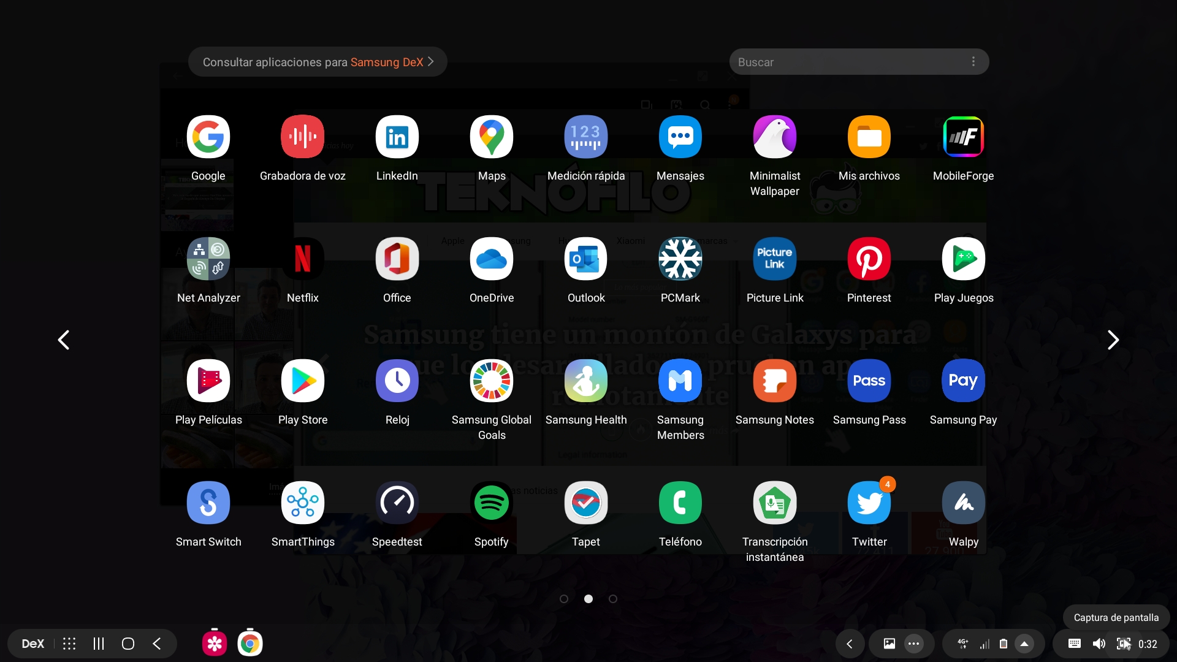Screen dimensions: 1177x662
Task: Click the 0:32 clock in taskbar
Action: tap(1148, 644)
